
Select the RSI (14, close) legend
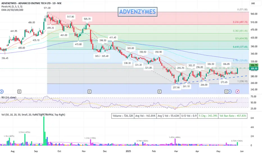pyautogui.click(x=9, y=97)
